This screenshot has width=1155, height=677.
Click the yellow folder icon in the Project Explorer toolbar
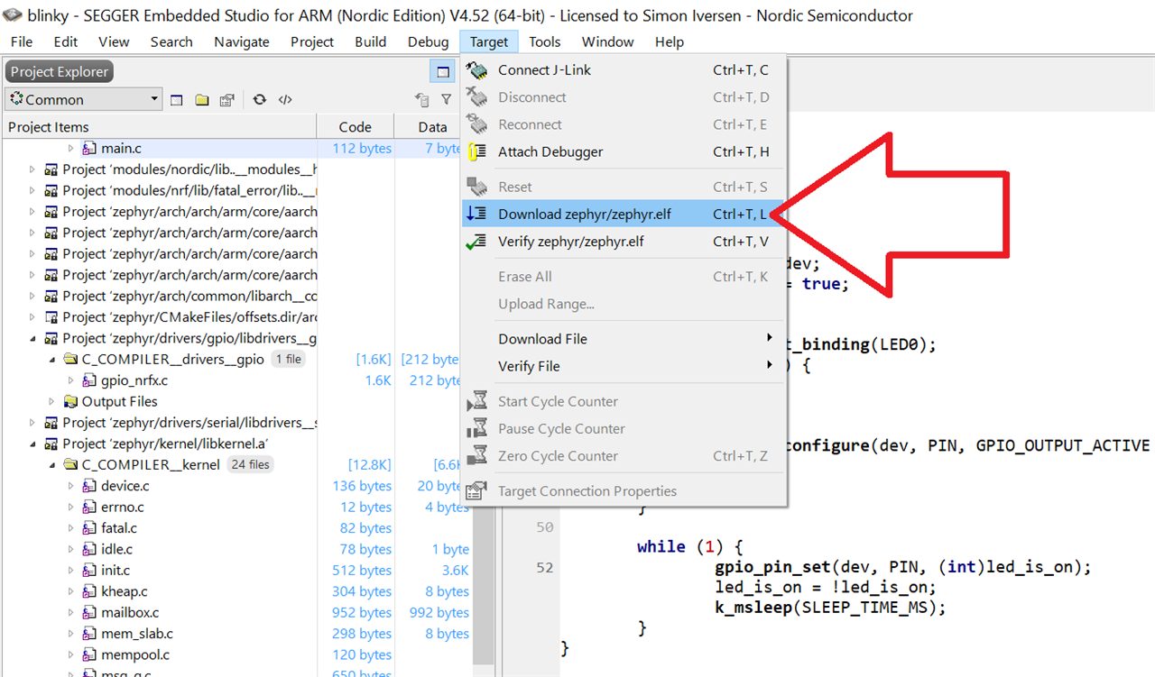coord(202,100)
